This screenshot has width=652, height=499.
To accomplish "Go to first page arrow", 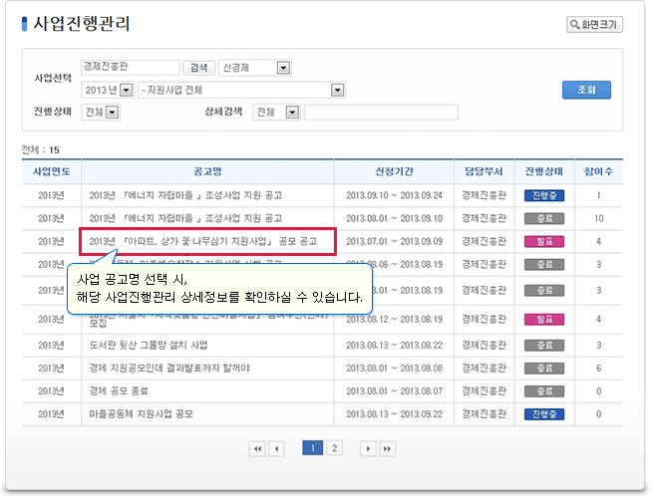I will tap(257, 449).
